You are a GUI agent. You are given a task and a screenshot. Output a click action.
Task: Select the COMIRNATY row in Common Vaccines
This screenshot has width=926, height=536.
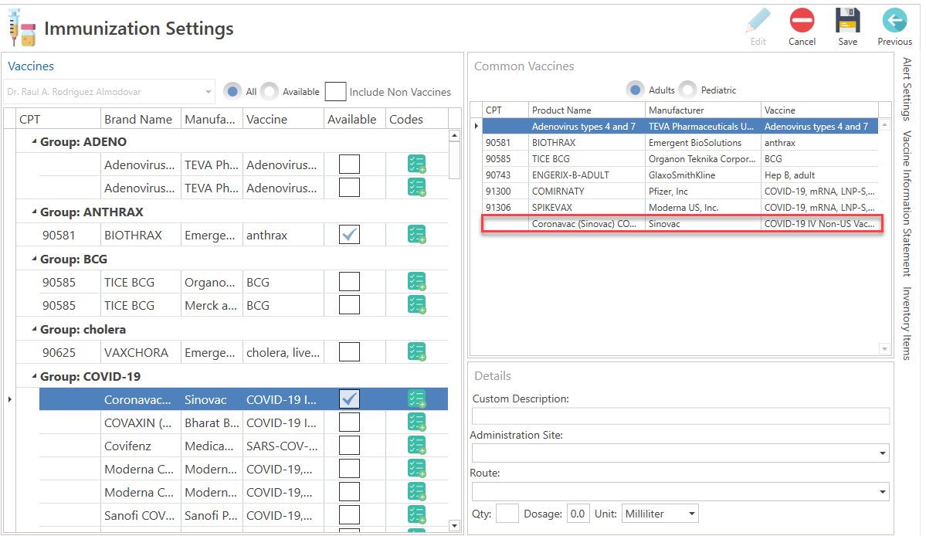tap(680, 192)
